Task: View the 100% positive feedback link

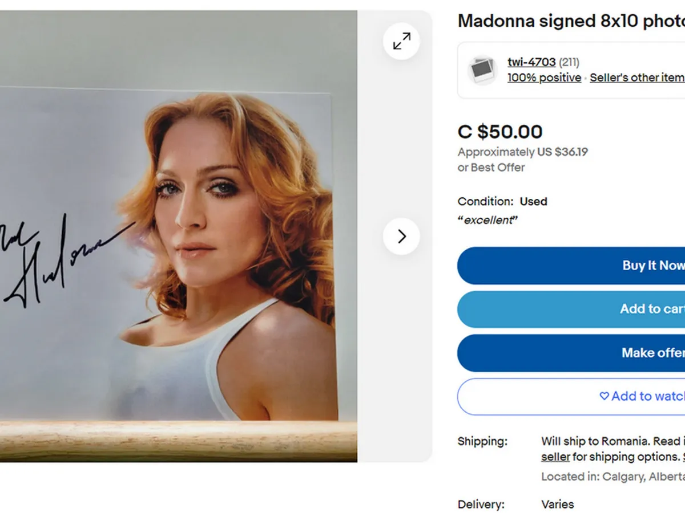Action: coord(544,78)
